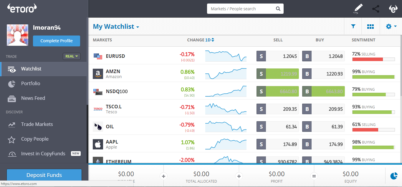Image resolution: width=402 pixels, height=187 pixels.
Task: Open the portfolio pie chart icon at bottom right
Action: click(x=394, y=176)
